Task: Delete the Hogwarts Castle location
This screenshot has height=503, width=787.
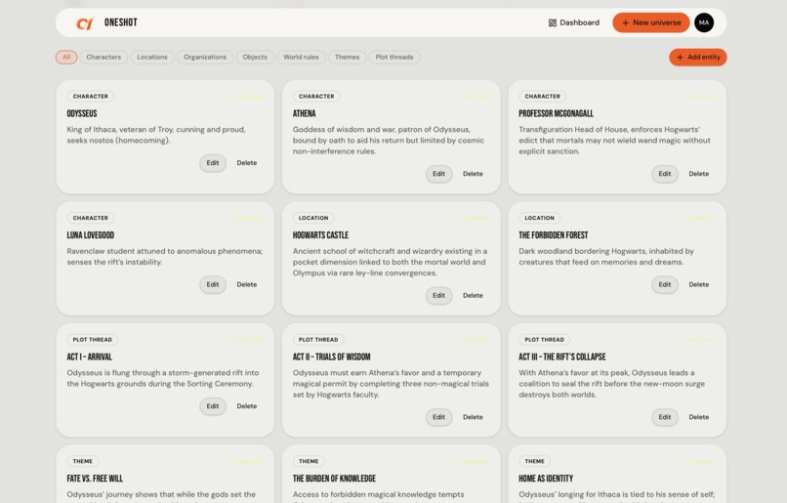Action: point(473,296)
